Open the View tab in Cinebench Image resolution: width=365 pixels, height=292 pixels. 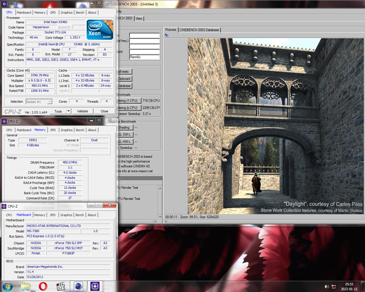point(139,19)
